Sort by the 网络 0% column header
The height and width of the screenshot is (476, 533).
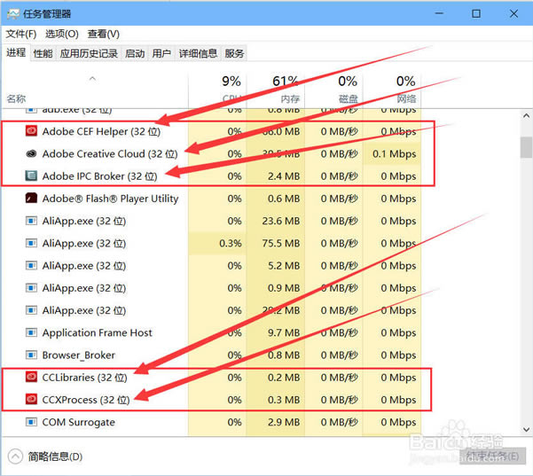(392, 89)
